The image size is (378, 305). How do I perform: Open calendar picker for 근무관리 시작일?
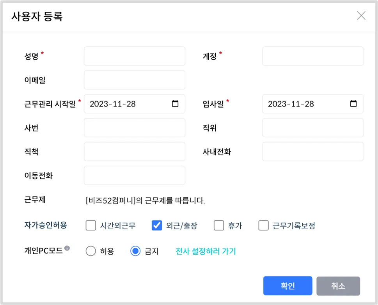tap(175, 104)
